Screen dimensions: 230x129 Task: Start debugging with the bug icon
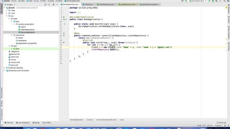213,1
